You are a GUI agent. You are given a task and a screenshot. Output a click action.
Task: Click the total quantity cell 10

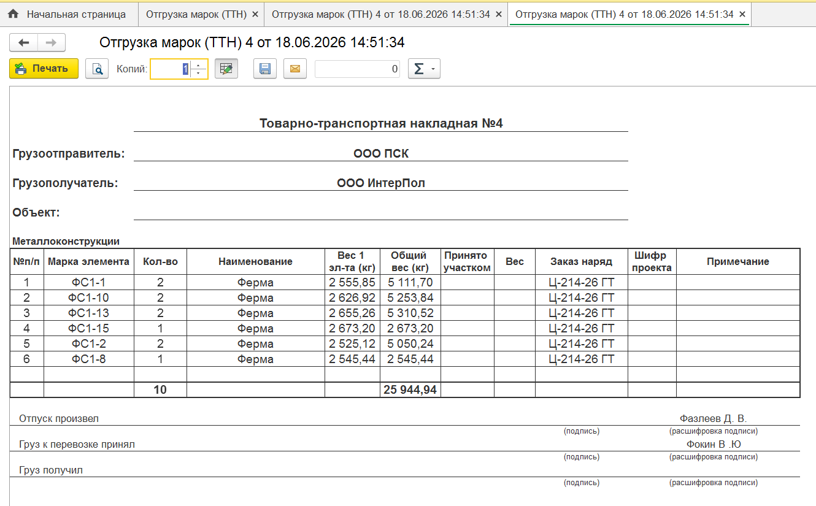click(x=160, y=389)
